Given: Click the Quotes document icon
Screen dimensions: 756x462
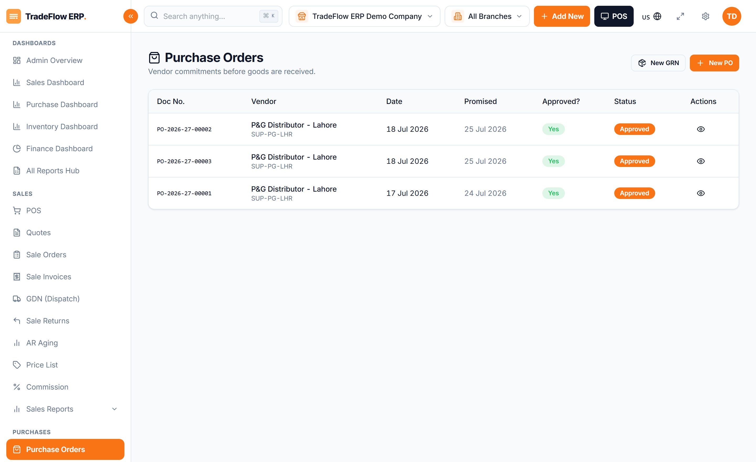Looking at the screenshot, I should point(17,233).
